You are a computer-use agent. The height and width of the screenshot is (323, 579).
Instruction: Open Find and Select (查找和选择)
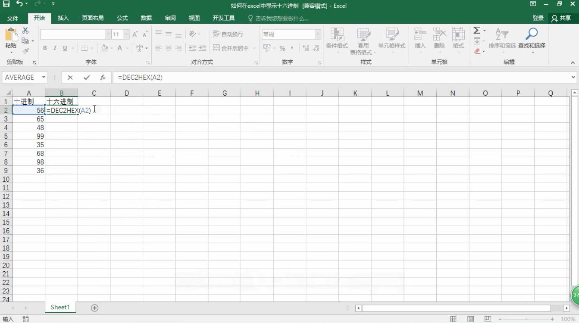532,41
